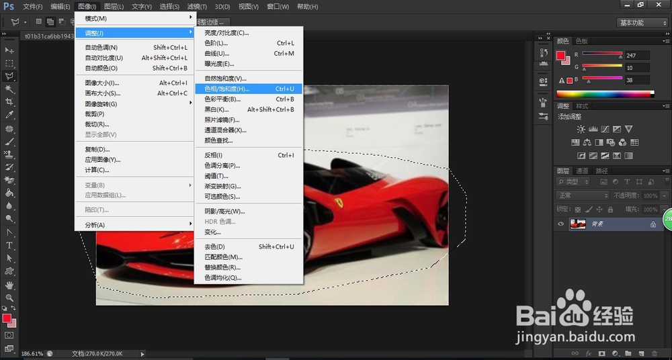This screenshot has height=360, width=672.
Task: Open the Adjustments panel flyout menu
Action: [665, 106]
